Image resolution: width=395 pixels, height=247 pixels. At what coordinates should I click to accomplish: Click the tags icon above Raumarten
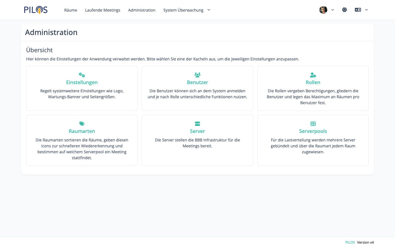click(82, 124)
